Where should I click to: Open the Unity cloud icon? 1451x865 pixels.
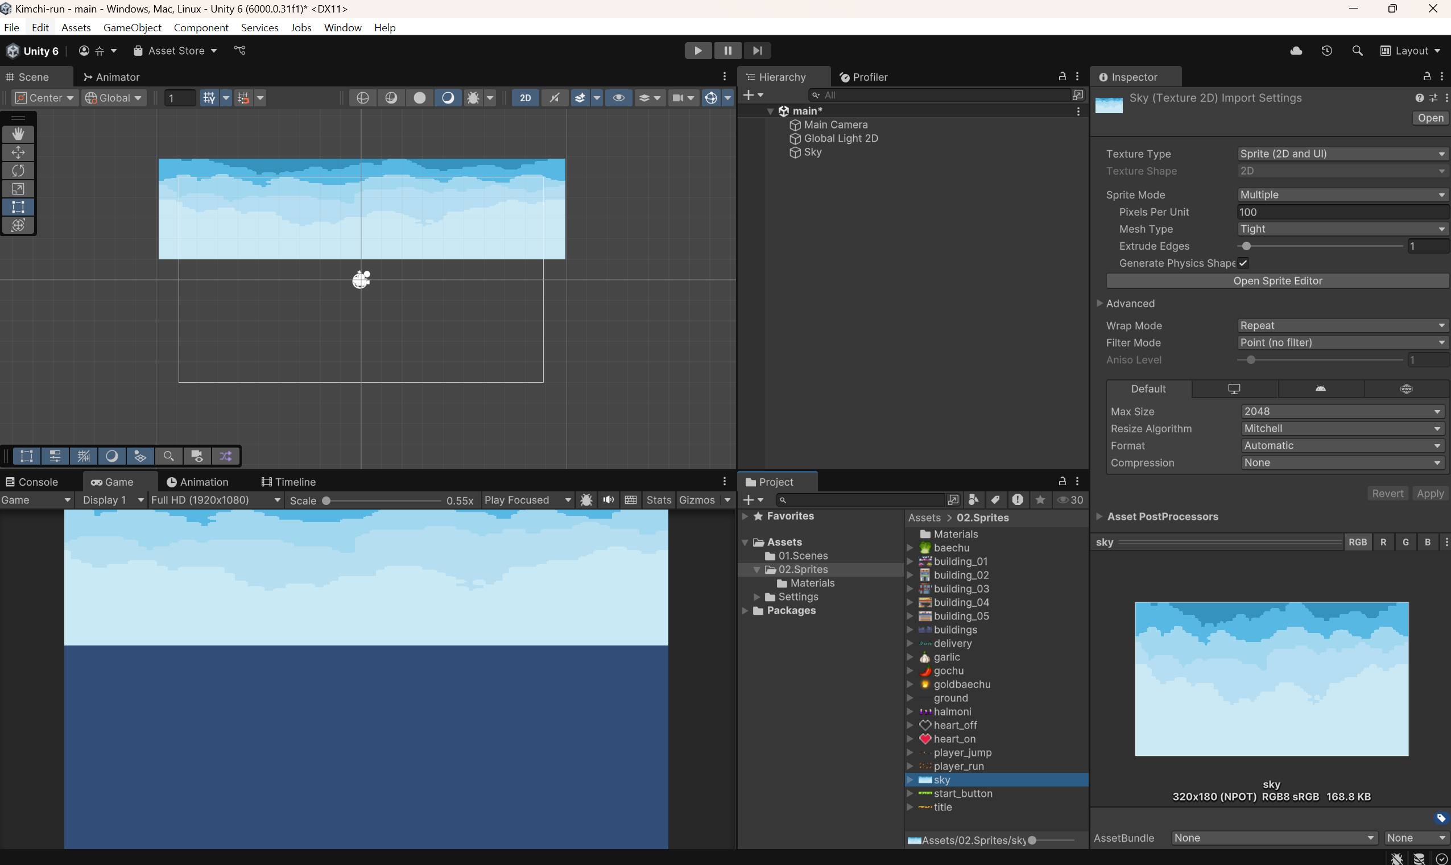[x=1295, y=51]
